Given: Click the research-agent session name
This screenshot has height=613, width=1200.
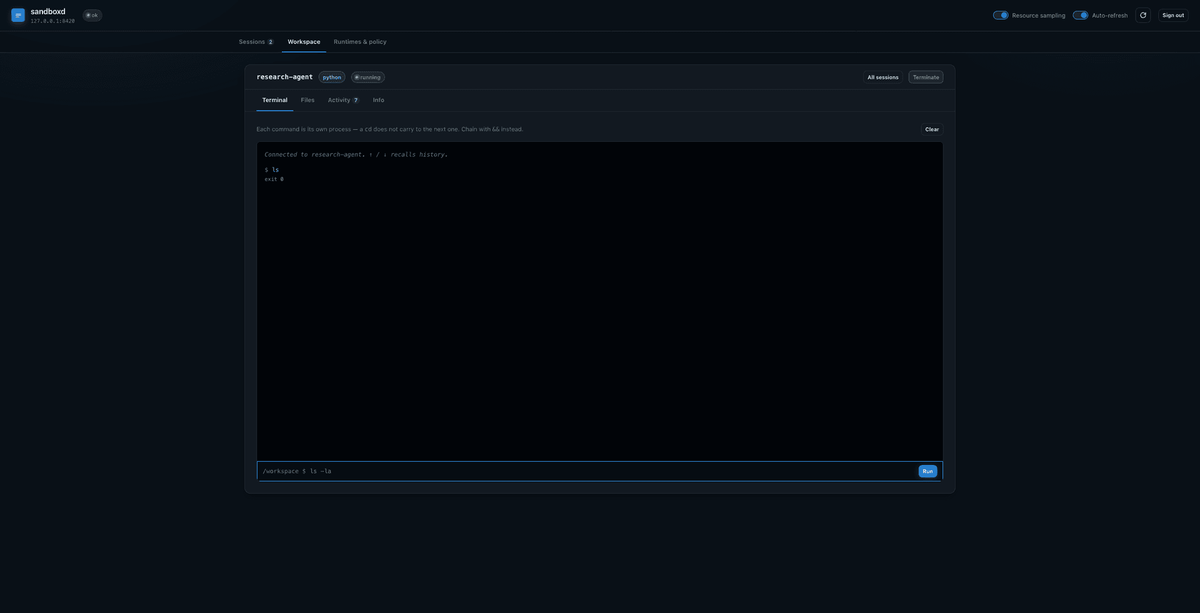Looking at the screenshot, I should coord(284,77).
